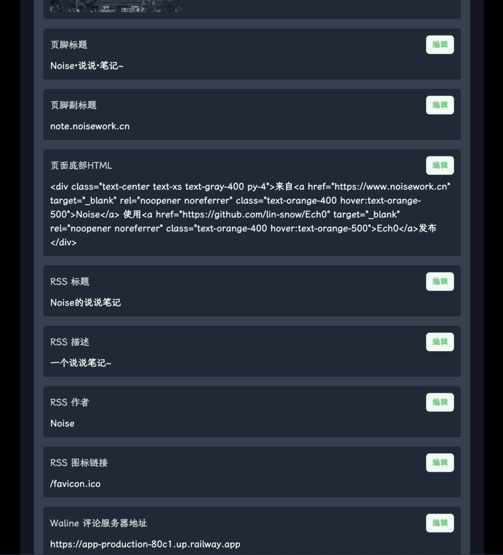This screenshot has height=555, width=503.
Task: Edit the Waline 评论服务器地址 setting
Action: [440, 523]
